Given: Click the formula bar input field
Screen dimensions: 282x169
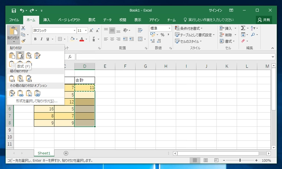Looking at the screenshot, I should [174, 57].
